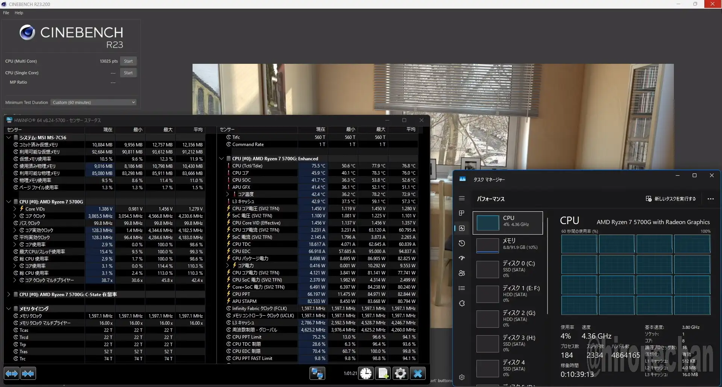Open Task Manager Users icon
The width and height of the screenshot is (722, 387).
462,273
